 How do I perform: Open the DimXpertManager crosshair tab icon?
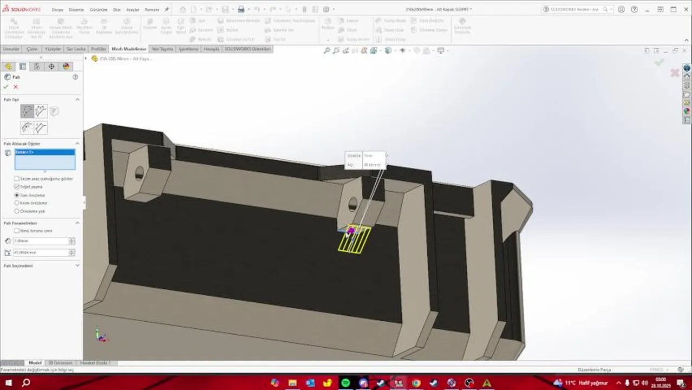pos(51,67)
